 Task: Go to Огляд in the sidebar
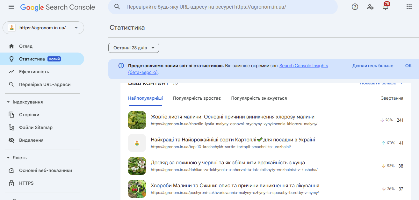click(x=42, y=46)
